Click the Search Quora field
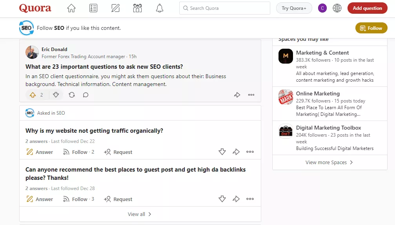The image size is (395, 225). click(225, 8)
